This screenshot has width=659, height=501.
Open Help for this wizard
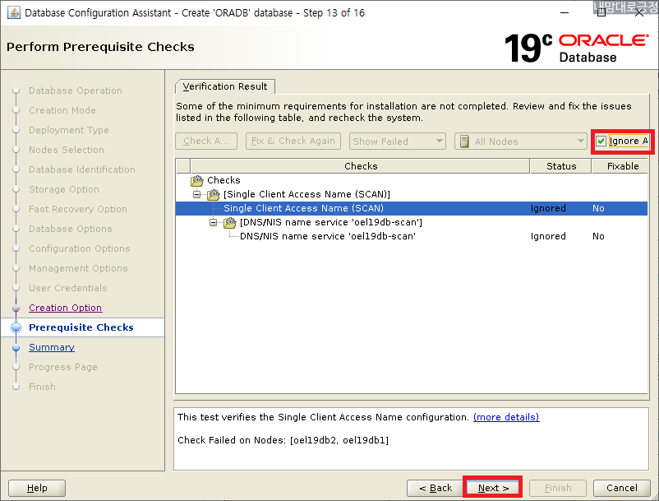(x=37, y=488)
